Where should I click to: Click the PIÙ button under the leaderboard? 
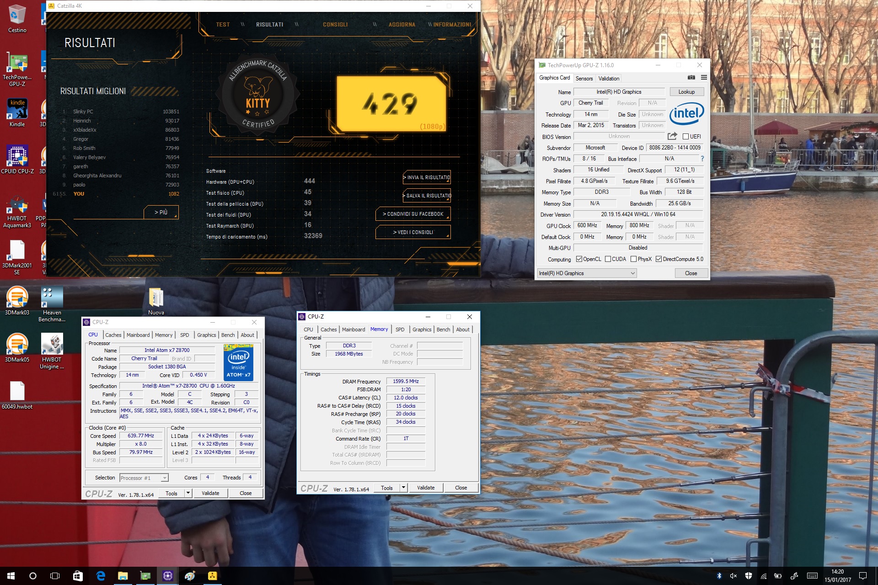(x=161, y=212)
